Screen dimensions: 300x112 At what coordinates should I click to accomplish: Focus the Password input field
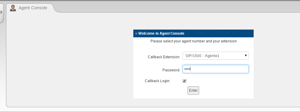[216, 69]
